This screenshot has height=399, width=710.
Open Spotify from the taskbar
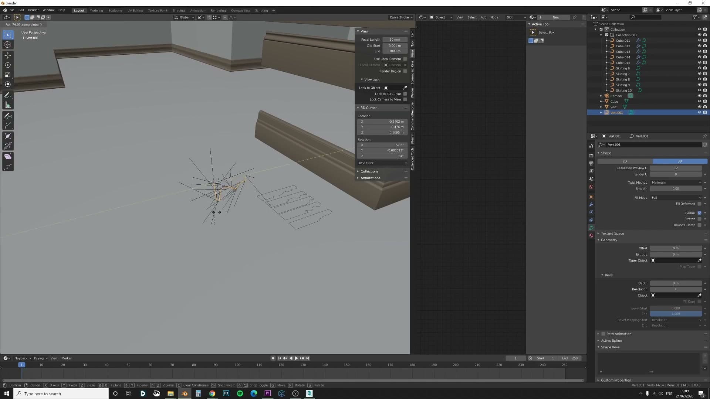(240, 393)
